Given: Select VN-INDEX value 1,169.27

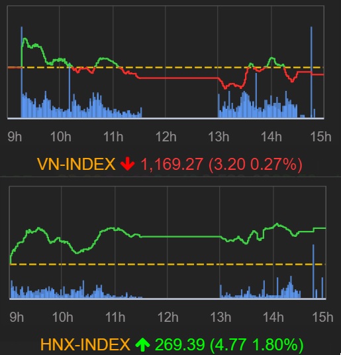Looking at the screenshot, I should coord(171,164).
